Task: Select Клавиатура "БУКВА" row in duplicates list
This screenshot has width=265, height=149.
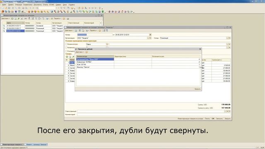Action: tap(138, 62)
